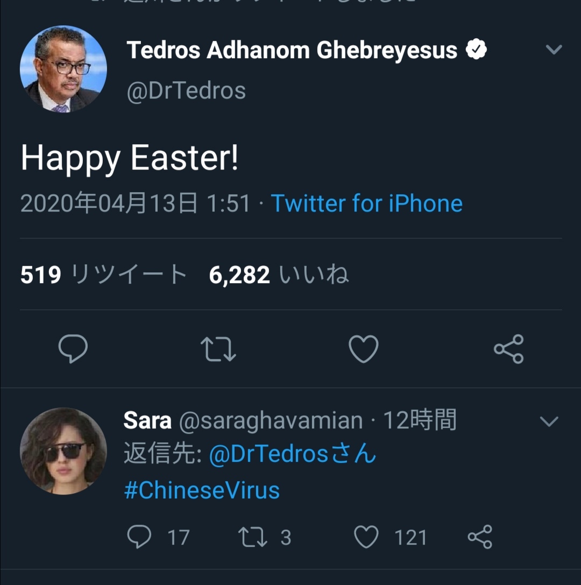This screenshot has height=585, width=581.
Task: Tap the Happy Easter! tweet text
Action: pos(130,159)
